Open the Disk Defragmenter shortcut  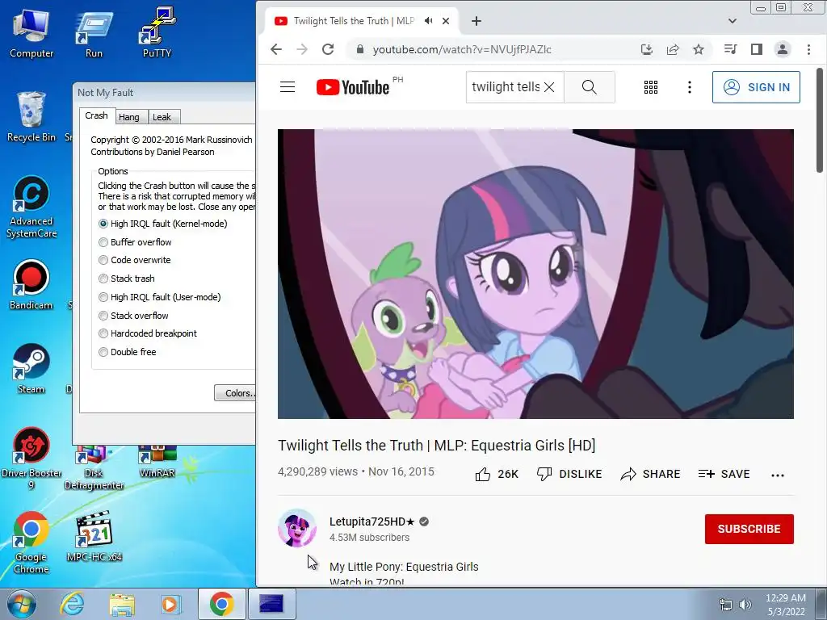click(x=94, y=468)
